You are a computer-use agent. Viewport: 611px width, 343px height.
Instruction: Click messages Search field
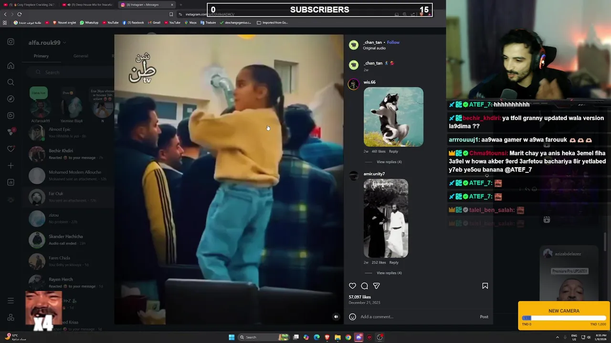(x=69, y=72)
